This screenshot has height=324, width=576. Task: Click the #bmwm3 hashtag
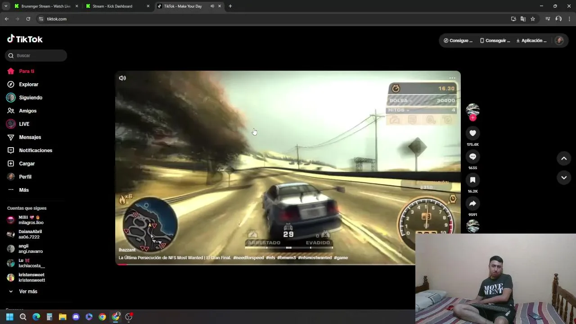(x=287, y=258)
